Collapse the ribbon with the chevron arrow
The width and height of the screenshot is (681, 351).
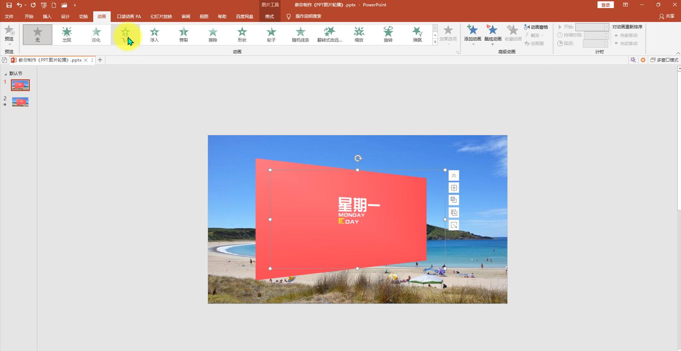click(x=678, y=53)
